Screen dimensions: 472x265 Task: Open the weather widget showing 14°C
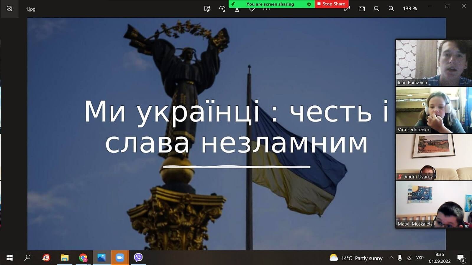[x=356, y=258]
